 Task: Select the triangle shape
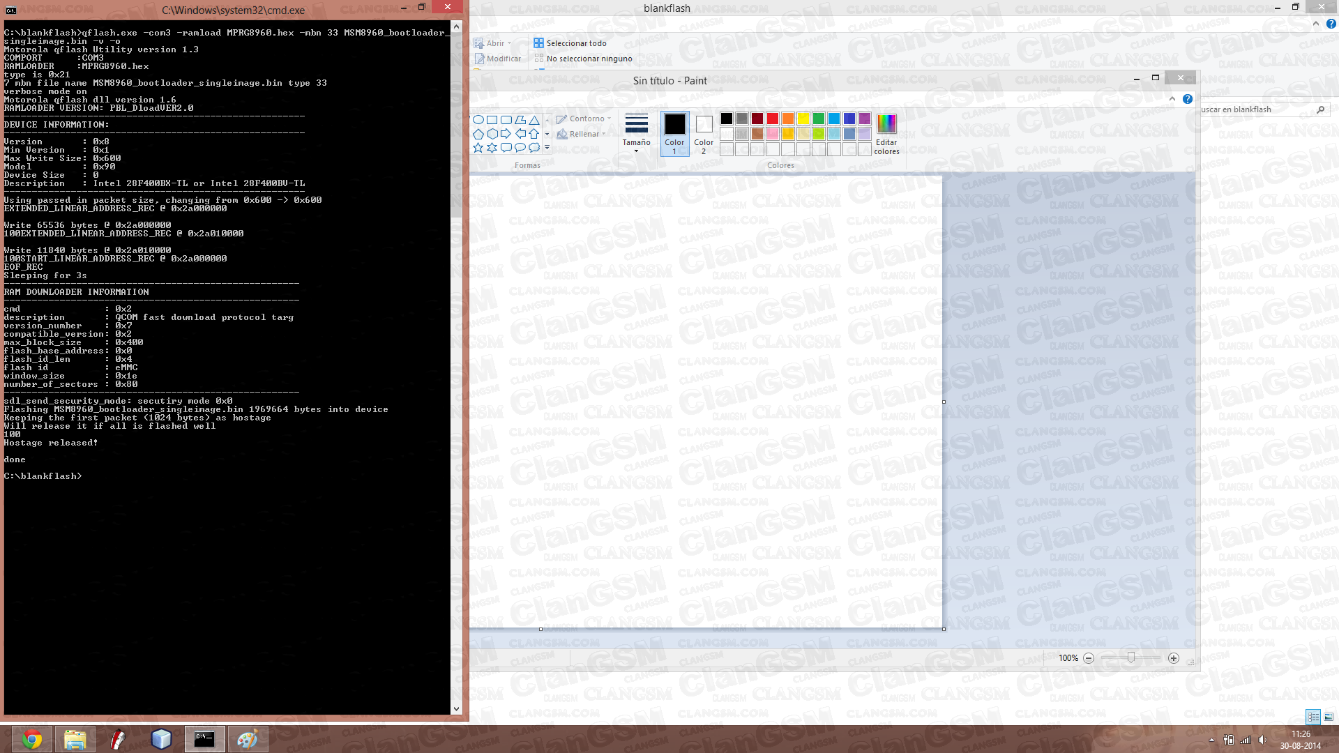(534, 120)
